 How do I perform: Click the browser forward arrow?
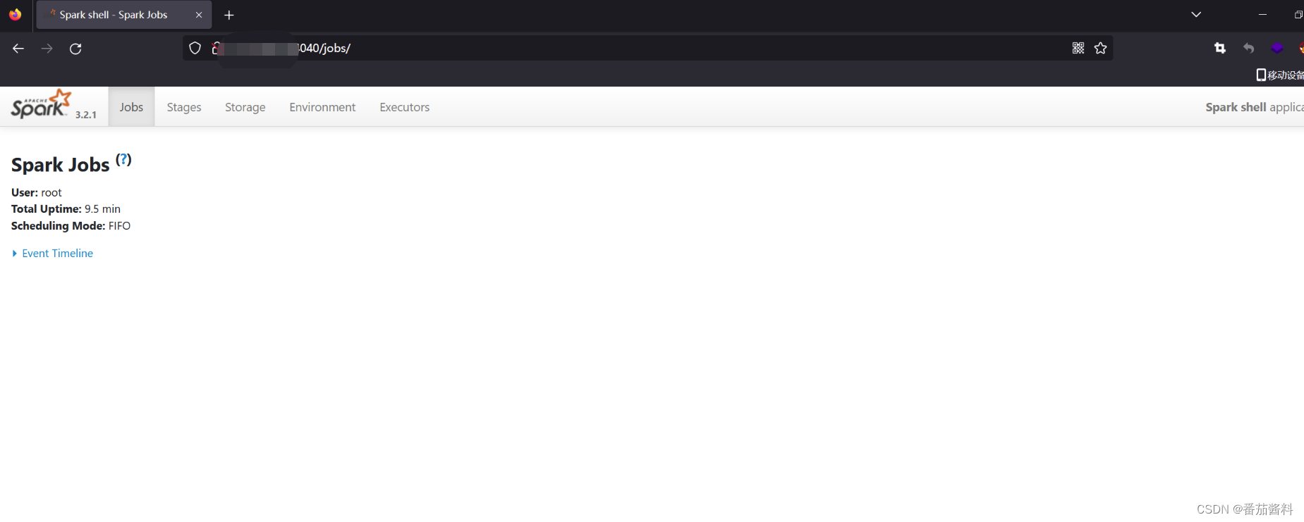(x=47, y=49)
